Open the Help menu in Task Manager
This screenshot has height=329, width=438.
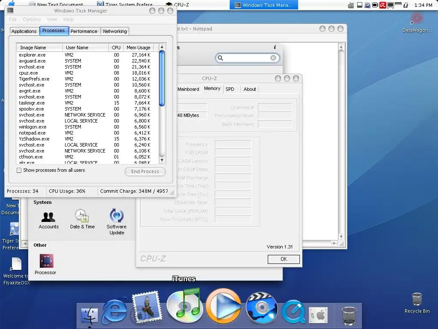click(x=68, y=19)
